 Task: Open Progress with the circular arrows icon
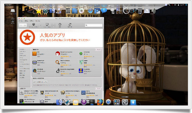click(x=70, y=25)
